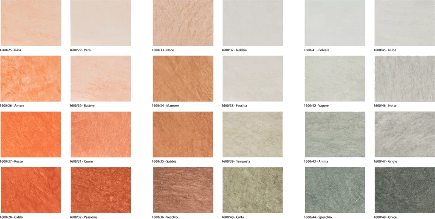Select the 1600/41 Polvere swatch

335,23
